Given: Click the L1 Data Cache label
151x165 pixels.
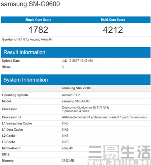Looking at the screenshot, I should tap(12, 130).
